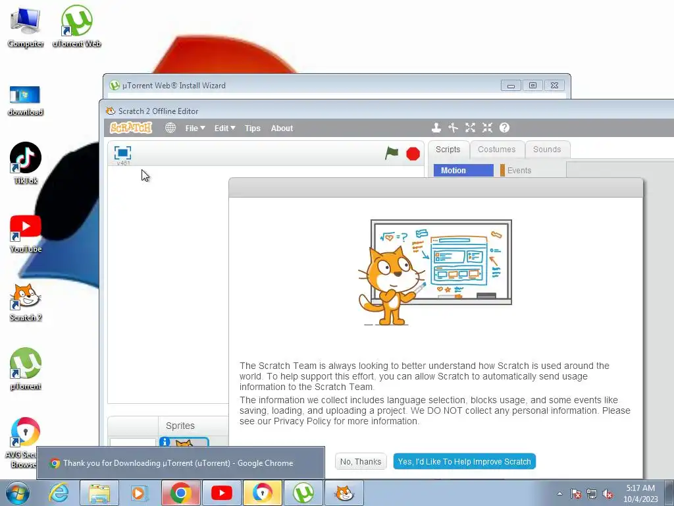Click Yes, I'd Like To Help Improve Scratch

464,462
